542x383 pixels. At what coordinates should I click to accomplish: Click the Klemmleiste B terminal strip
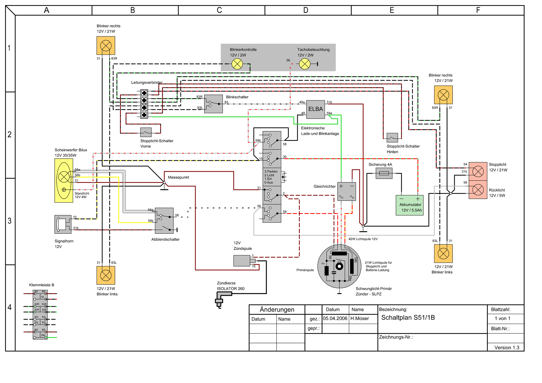tap(40, 314)
